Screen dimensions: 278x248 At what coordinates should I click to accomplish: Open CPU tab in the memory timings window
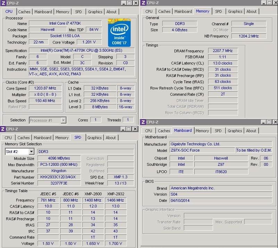coord(149,11)
